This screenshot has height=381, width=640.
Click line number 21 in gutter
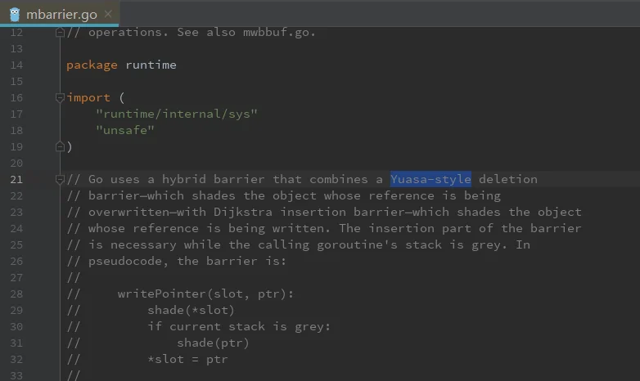16,180
